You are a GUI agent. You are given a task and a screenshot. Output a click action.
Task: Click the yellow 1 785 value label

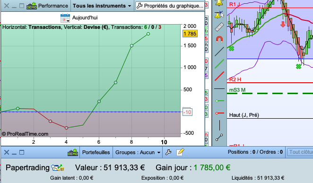(190, 34)
